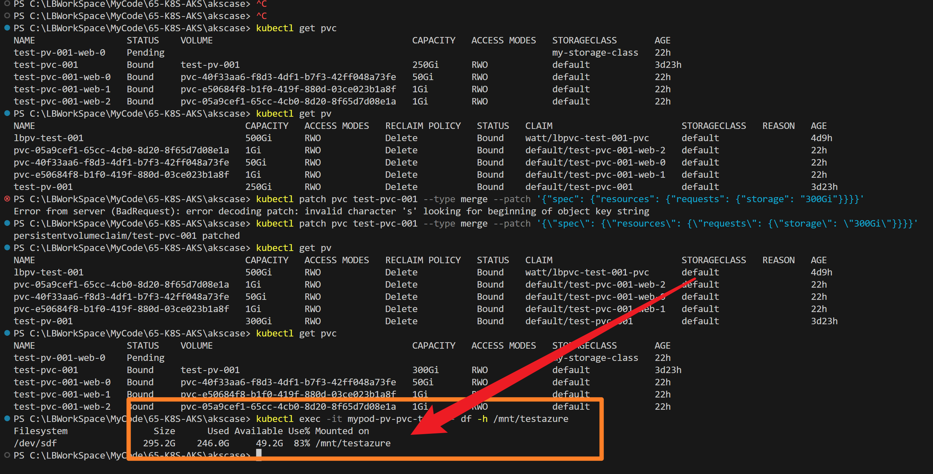Click blue decoration beside successful escaped patch command
Image resolution: width=933 pixels, height=474 pixels.
pyautogui.click(x=7, y=223)
